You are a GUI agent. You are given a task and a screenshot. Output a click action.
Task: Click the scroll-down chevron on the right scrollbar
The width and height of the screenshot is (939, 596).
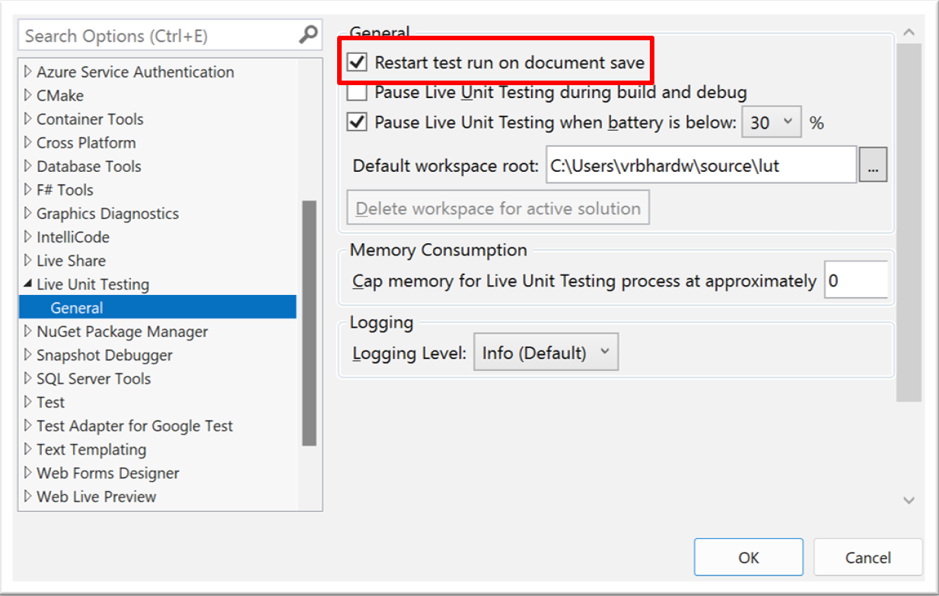[909, 500]
